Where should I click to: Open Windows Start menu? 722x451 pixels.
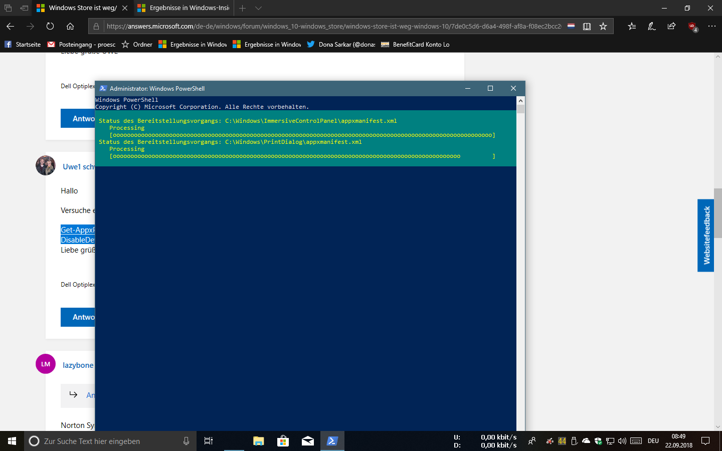12,441
